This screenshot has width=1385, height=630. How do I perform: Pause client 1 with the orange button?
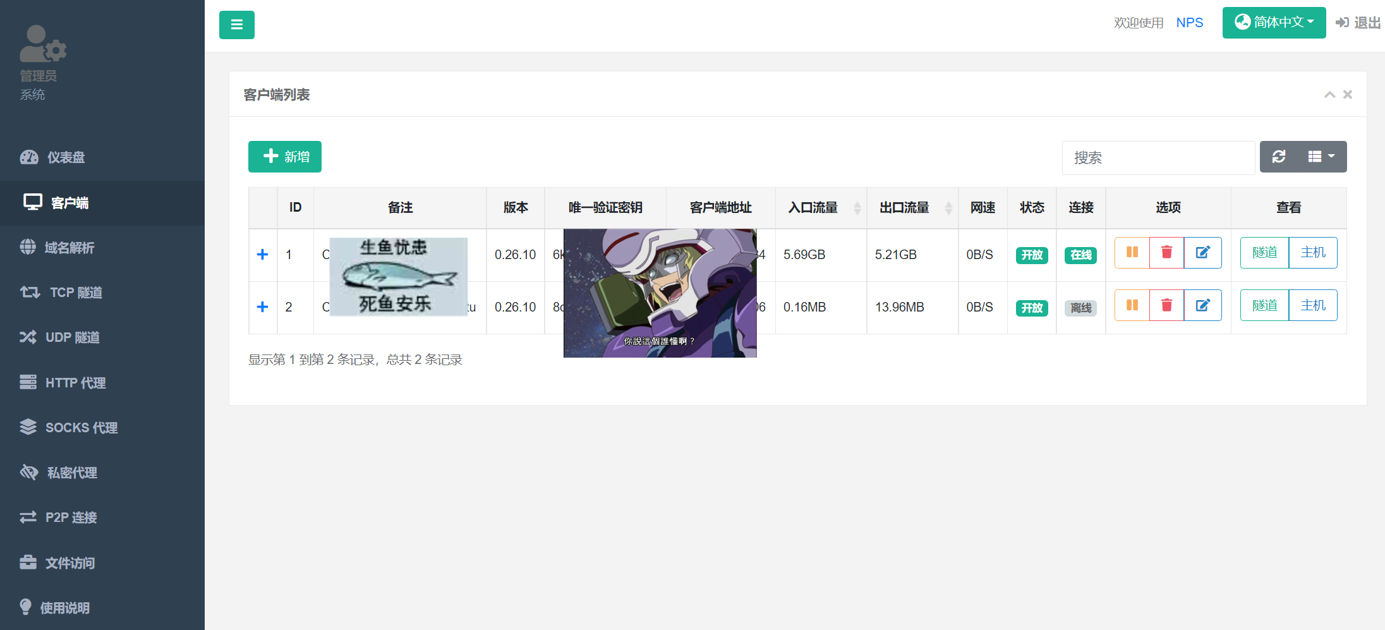pos(1132,253)
